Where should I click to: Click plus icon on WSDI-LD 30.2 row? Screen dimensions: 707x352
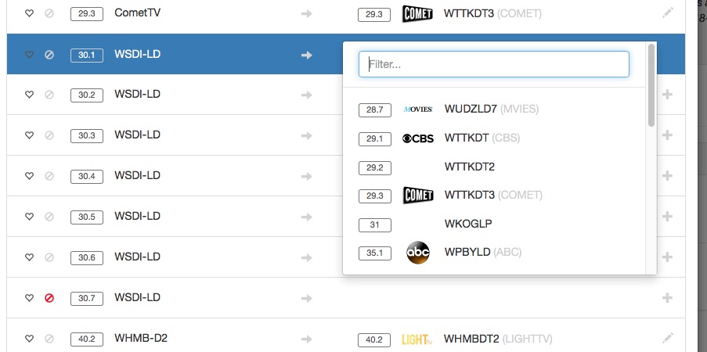tap(667, 95)
